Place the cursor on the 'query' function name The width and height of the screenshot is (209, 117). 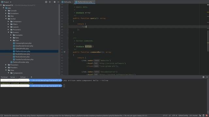tap(93, 18)
